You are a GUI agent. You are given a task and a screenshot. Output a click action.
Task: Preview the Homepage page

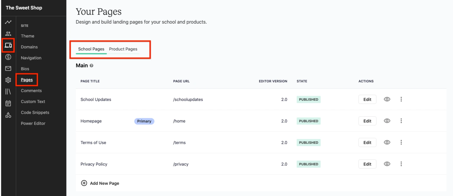tap(387, 121)
